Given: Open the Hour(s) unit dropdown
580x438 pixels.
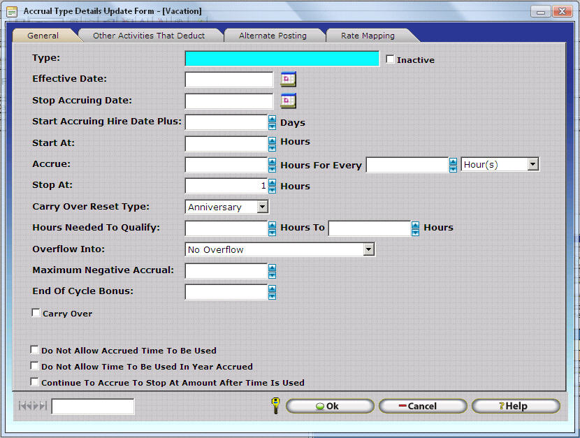Looking at the screenshot, I should 532,165.
